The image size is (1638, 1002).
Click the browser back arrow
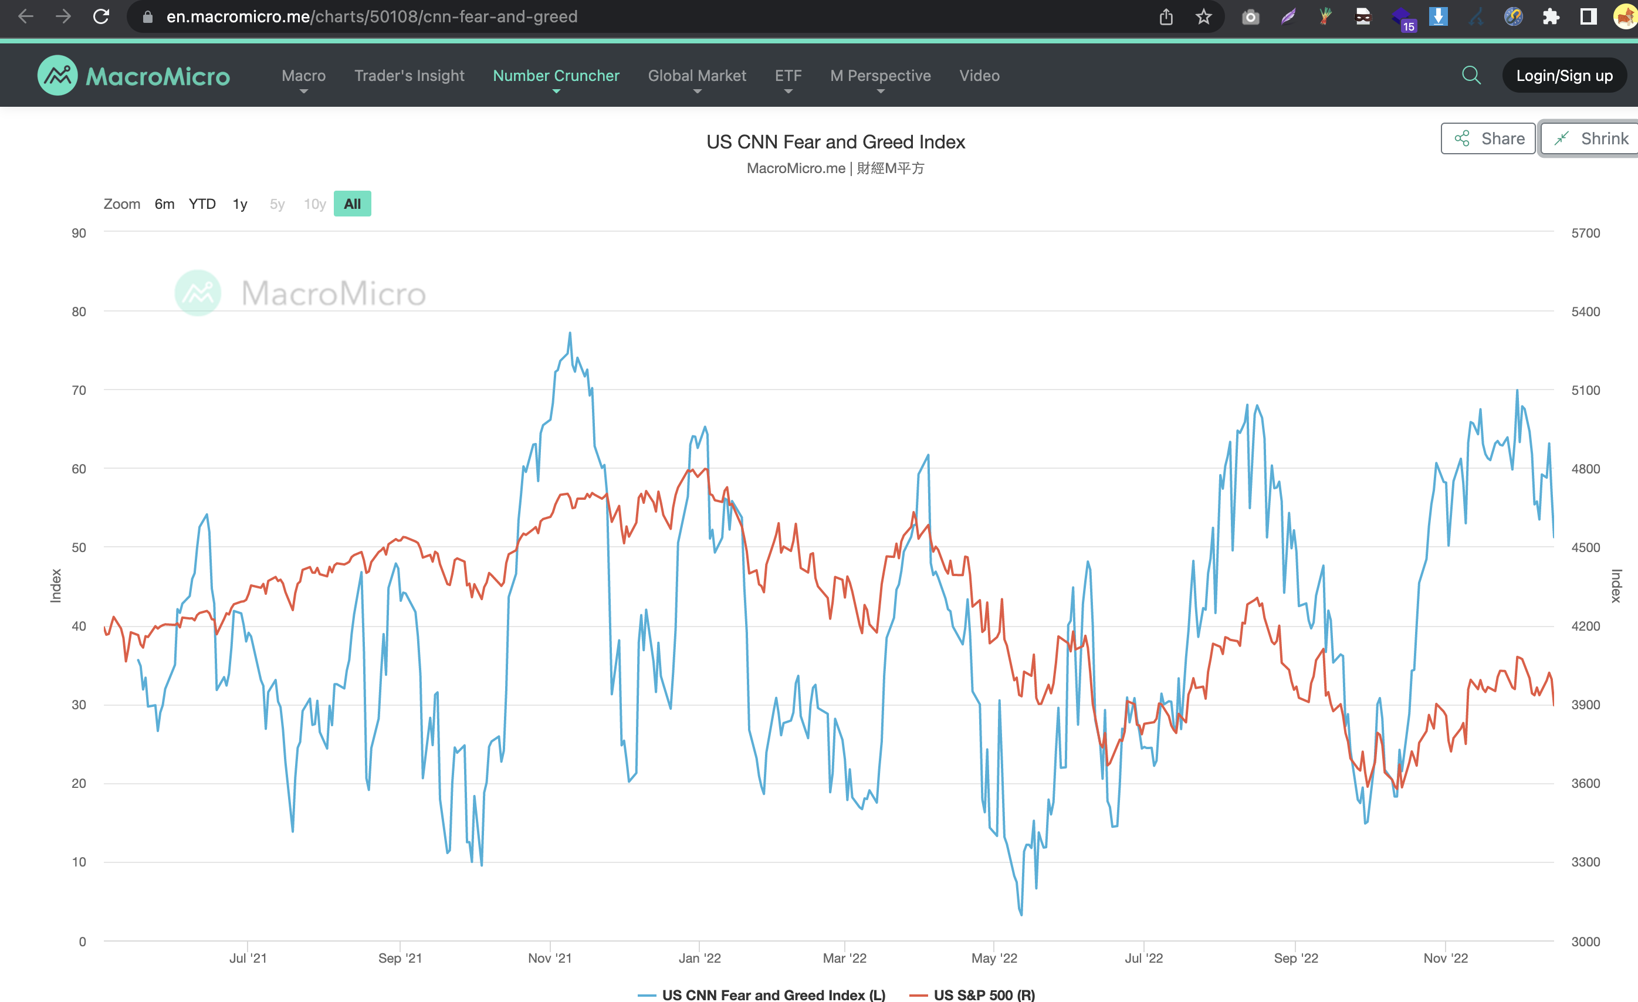25,16
